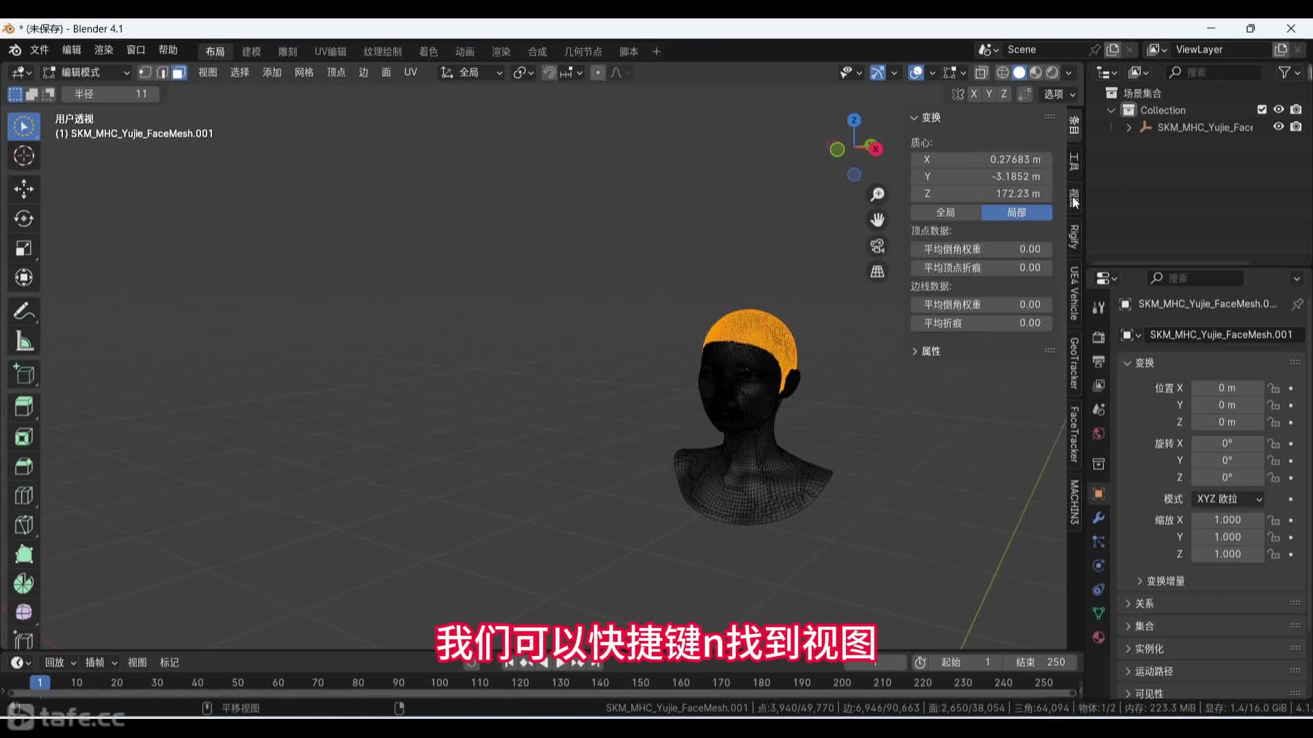The image size is (1313, 738).
Task: Activate the Annotate tool
Action: pos(24,312)
